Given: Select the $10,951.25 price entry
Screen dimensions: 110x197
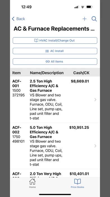Looking at the screenshot, I should click(79, 128).
